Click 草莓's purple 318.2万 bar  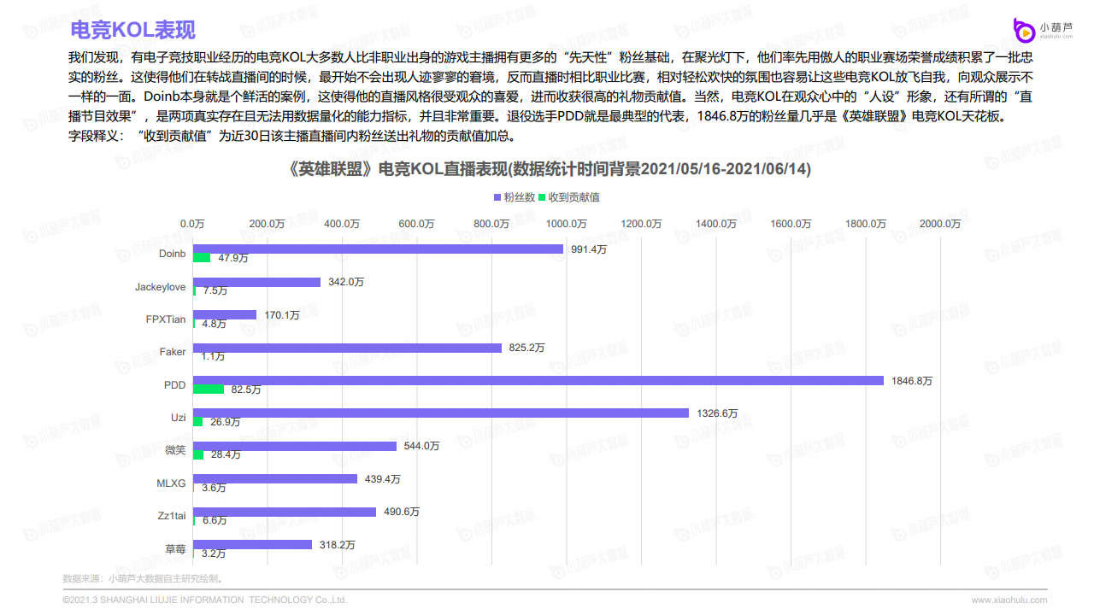tap(252, 544)
